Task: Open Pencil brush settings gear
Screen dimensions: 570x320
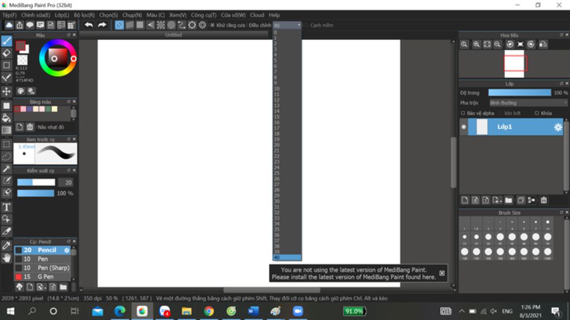Action: click(67, 250)
